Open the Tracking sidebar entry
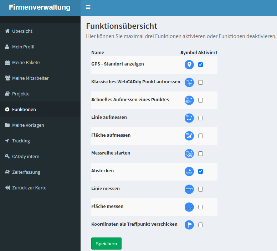This screenshot has height=251, width=277. [21, 141]
